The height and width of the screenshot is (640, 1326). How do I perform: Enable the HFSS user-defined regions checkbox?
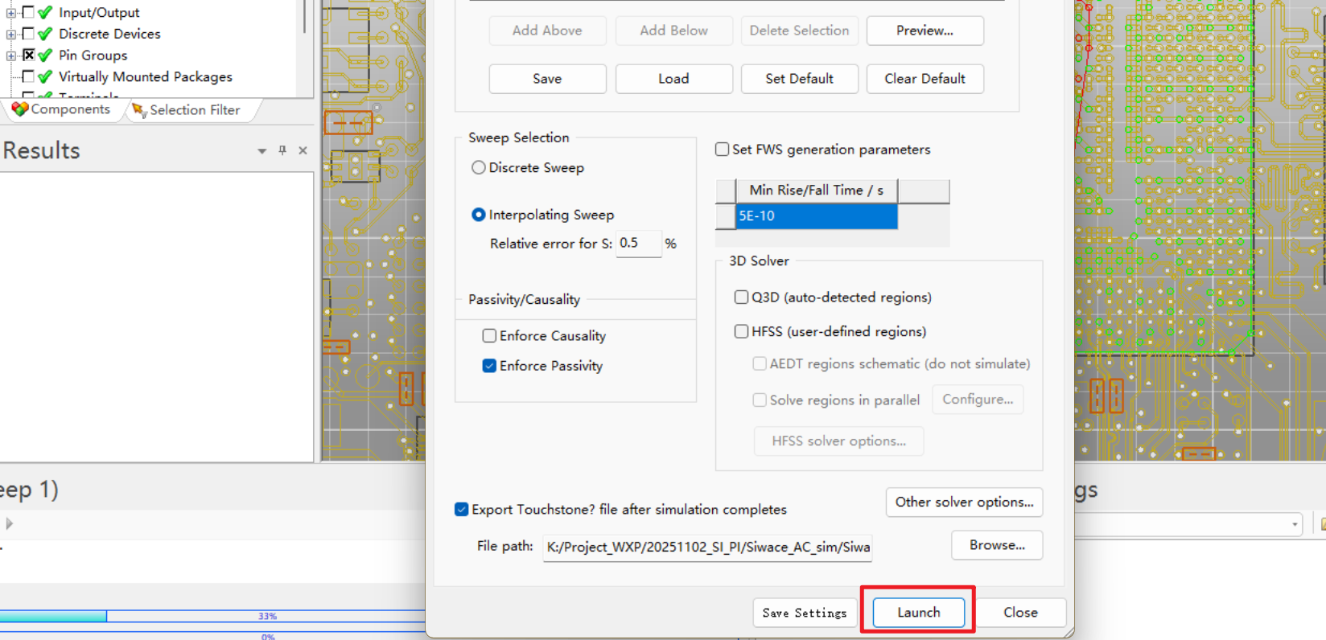741,331
